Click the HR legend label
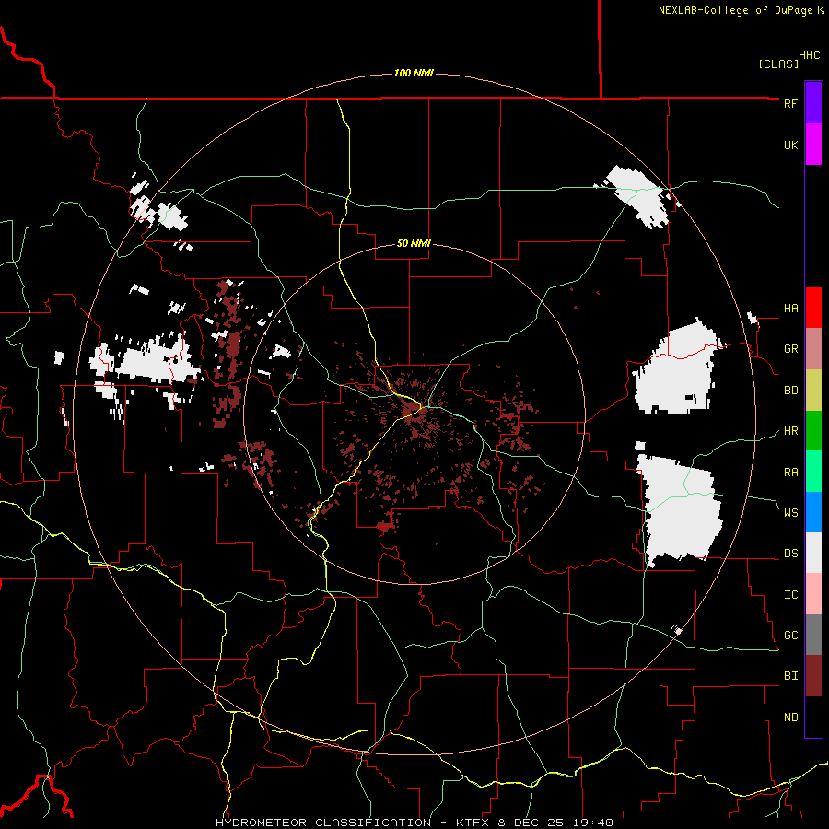Image resolution: width=829 pixels, height=829 pixels. pos(790,431)
